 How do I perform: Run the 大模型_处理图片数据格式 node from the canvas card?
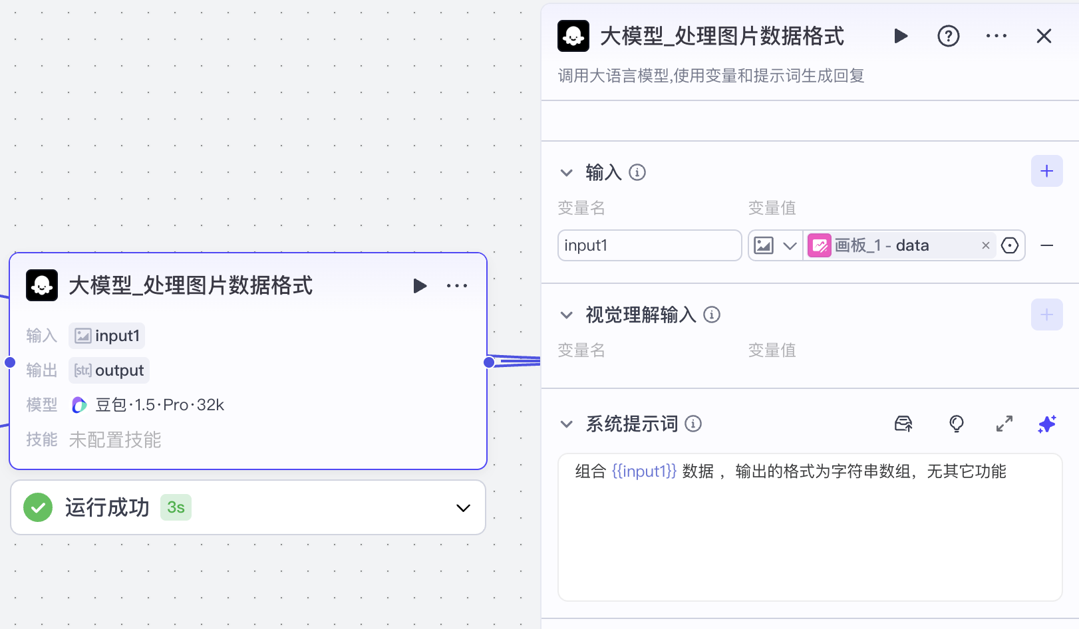point(420,285)
